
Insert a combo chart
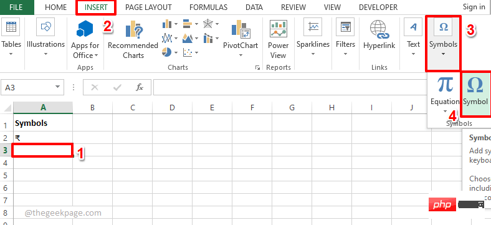pyautogui.click(x=208, y=38)
